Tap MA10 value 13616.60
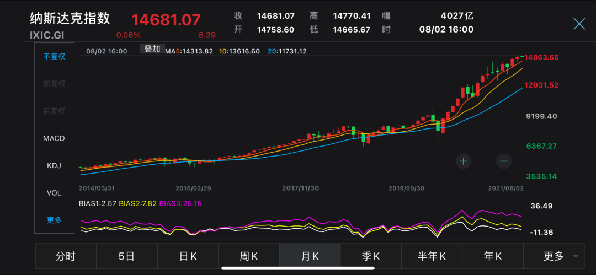Image resolution: width=596 pixels, height=275 pixels. [x=245, y=51]
